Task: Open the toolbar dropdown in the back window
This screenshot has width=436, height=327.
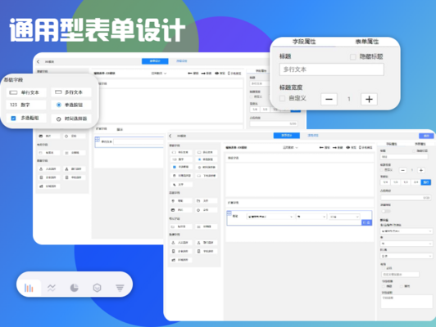Action: pyautogui.click(x=159, y=74)
